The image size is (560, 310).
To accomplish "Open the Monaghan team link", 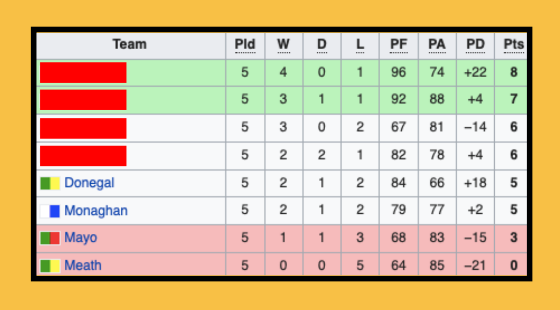I will pos(95,211).
